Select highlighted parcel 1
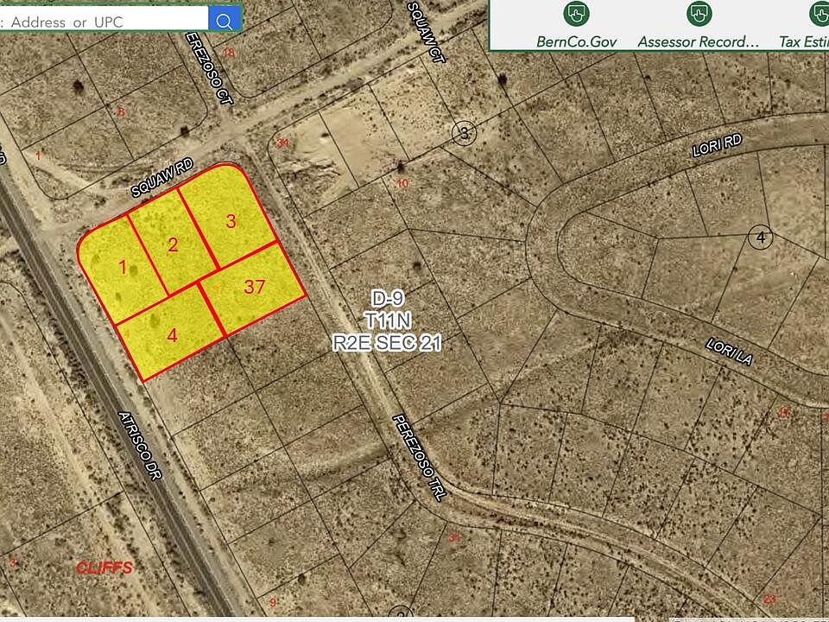The width and height of the screenshot is (829, 622). tap(123, 269)
